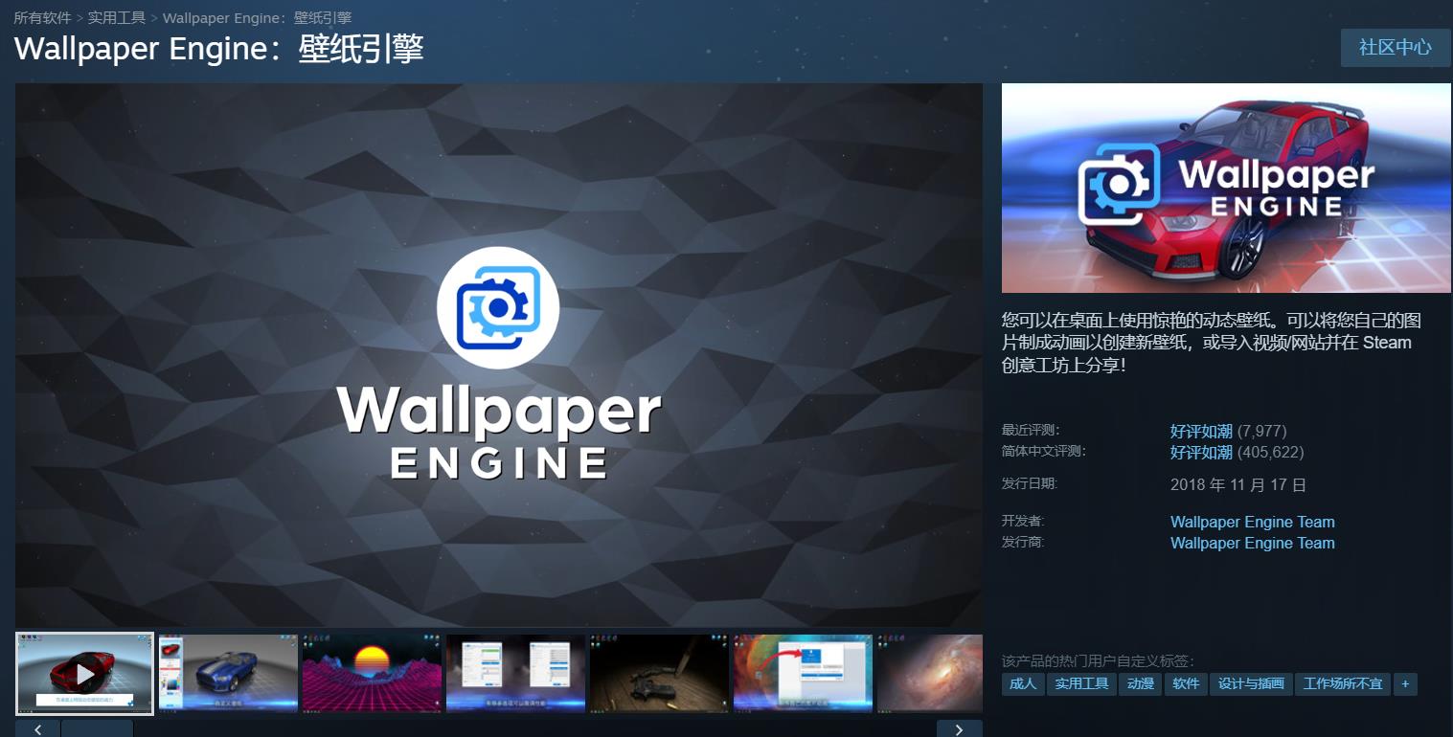Click the release date 2018 年 11 月 17 日

(x=1238, y=485)
